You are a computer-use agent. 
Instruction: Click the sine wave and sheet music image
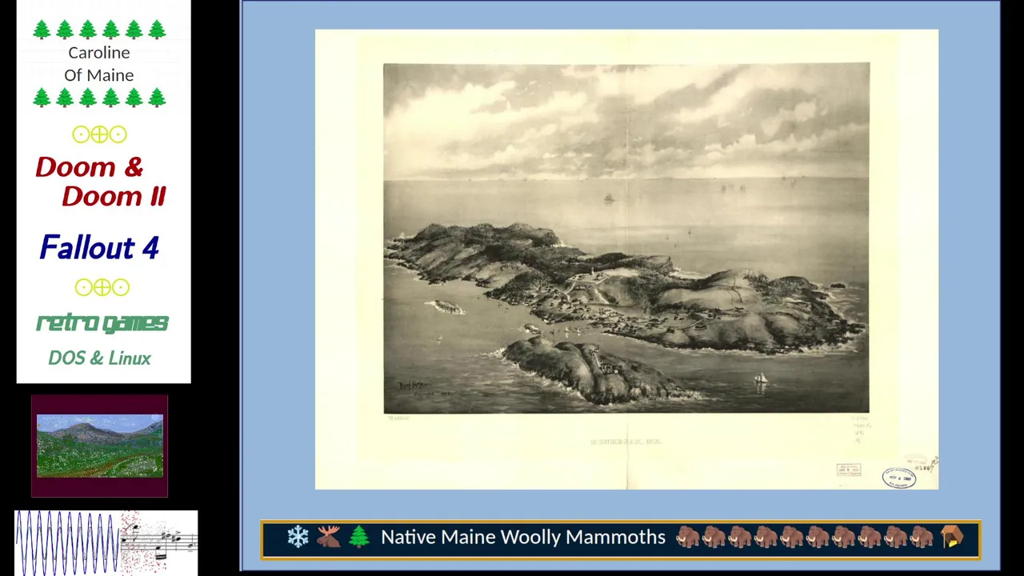(x=106, y=542)
